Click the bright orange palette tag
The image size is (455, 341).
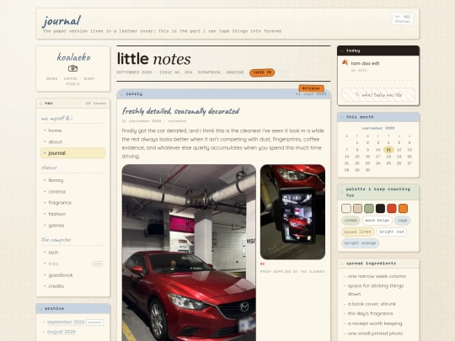pyautogui.click(x=360, y=243)
